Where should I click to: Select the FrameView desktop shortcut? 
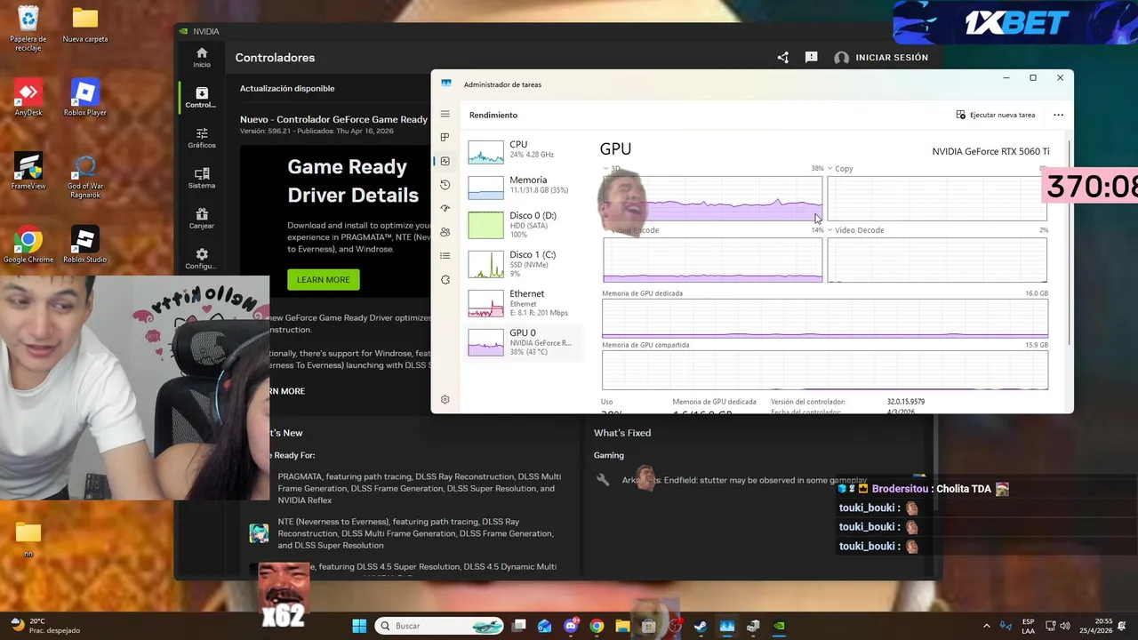[x=28, y=171]
